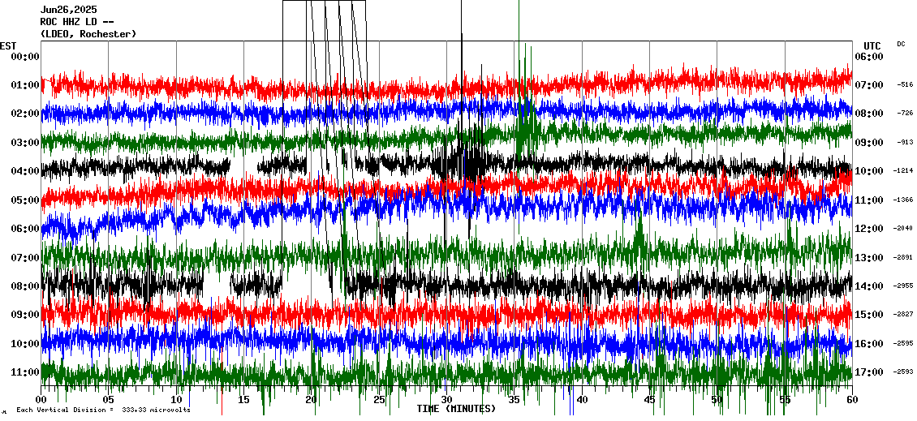Click the -2955 DC offset value

[x=904, y=286]
